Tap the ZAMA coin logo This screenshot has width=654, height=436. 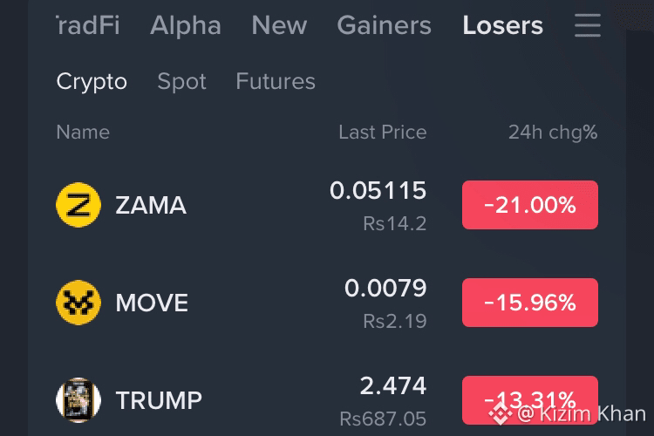(x=78, y=205)
